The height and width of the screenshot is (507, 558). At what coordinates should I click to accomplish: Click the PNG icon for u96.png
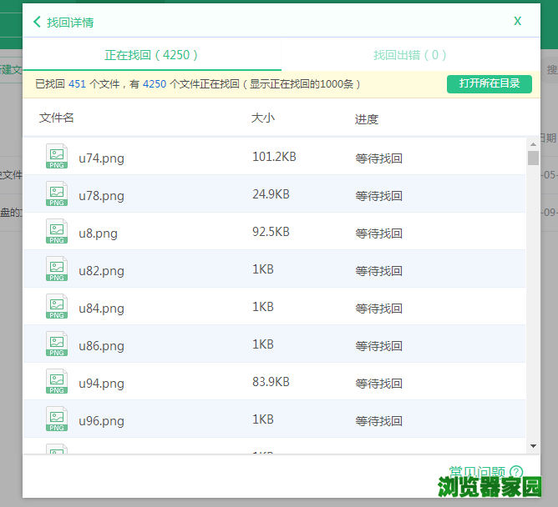(57, 419)
